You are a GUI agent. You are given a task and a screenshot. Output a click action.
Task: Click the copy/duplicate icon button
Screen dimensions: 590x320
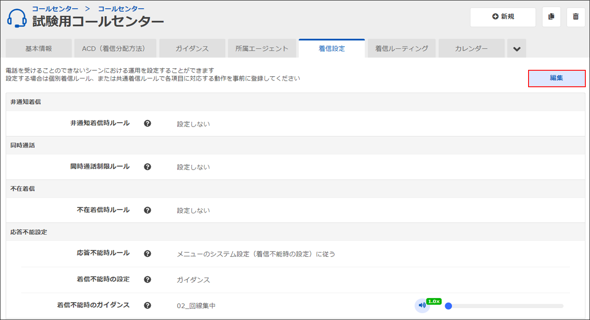551,17
